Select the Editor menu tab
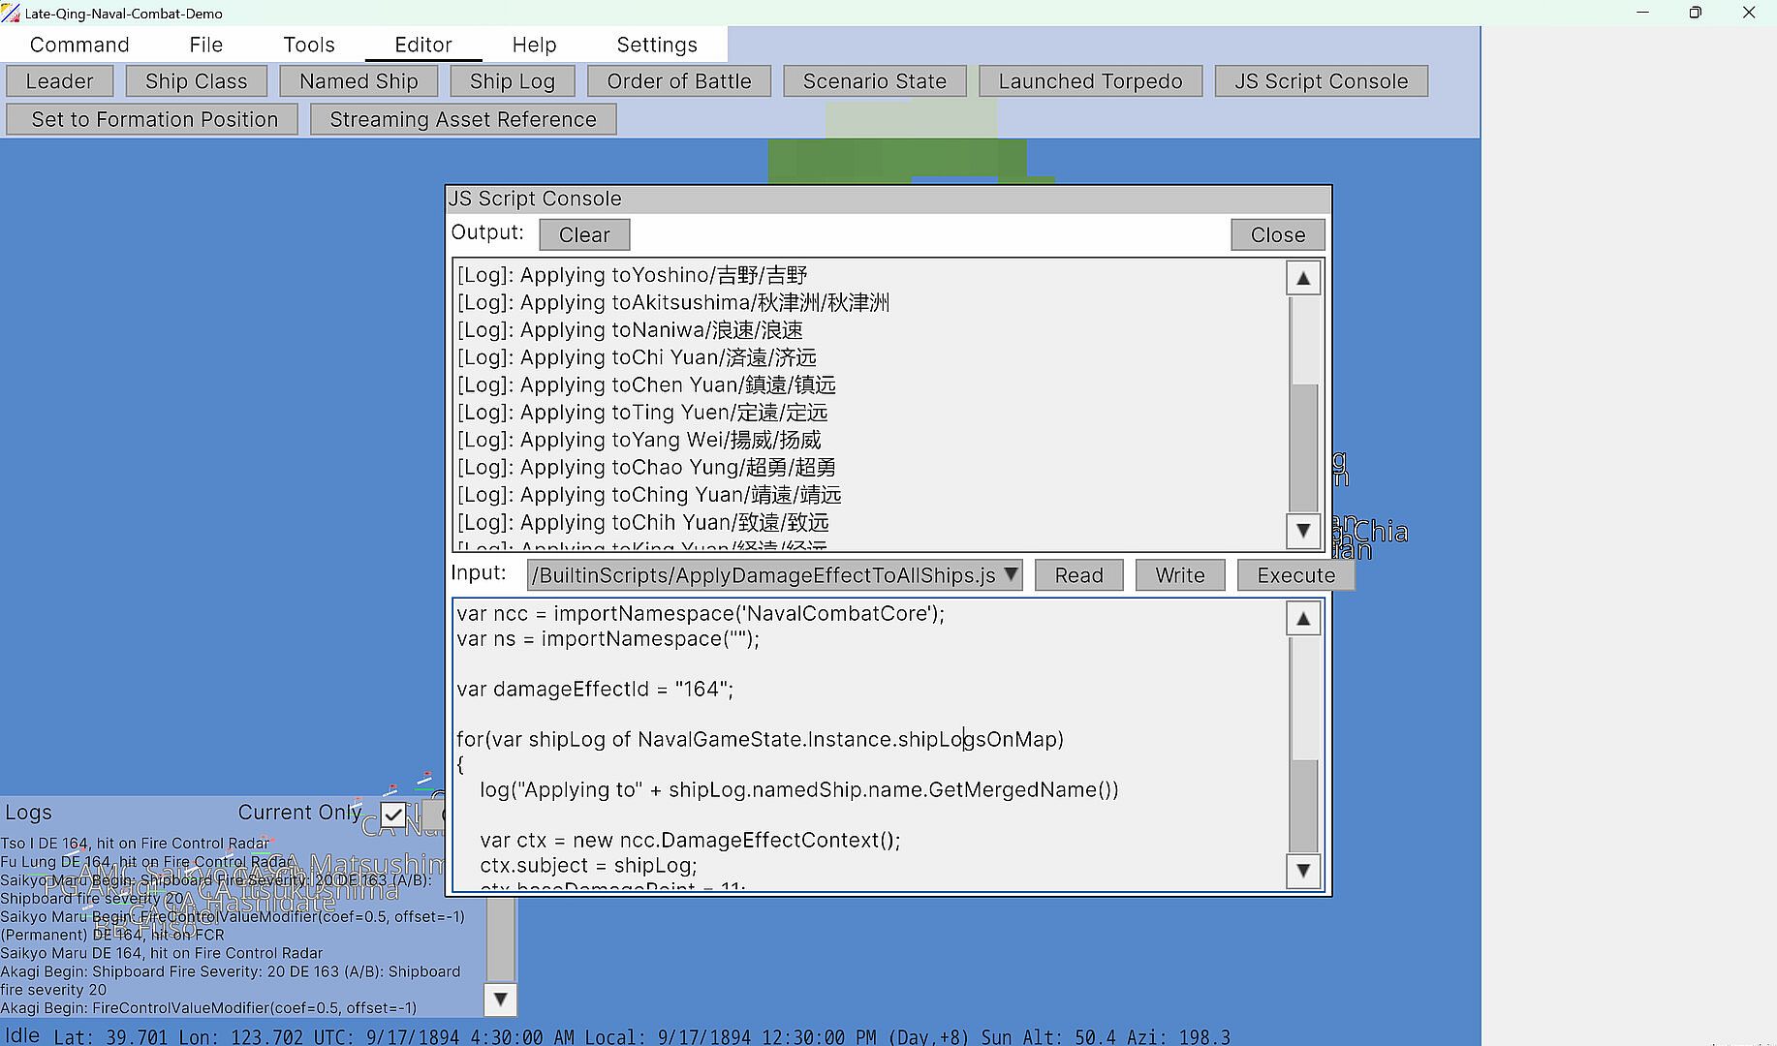Image resolution: width=1777 pixels, height=1046 pixels. 423,45
